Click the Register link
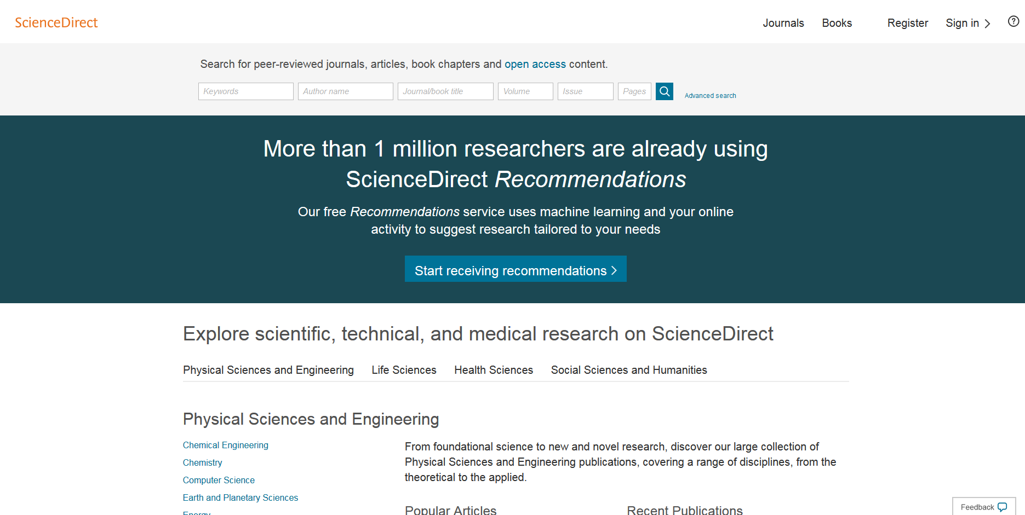The image size is (1025, 515). (x=907, y=23)
